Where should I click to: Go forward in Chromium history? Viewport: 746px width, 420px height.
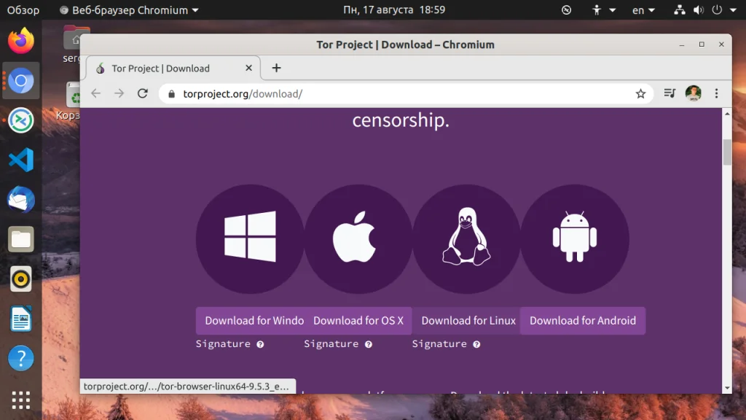tap(119, 93)
